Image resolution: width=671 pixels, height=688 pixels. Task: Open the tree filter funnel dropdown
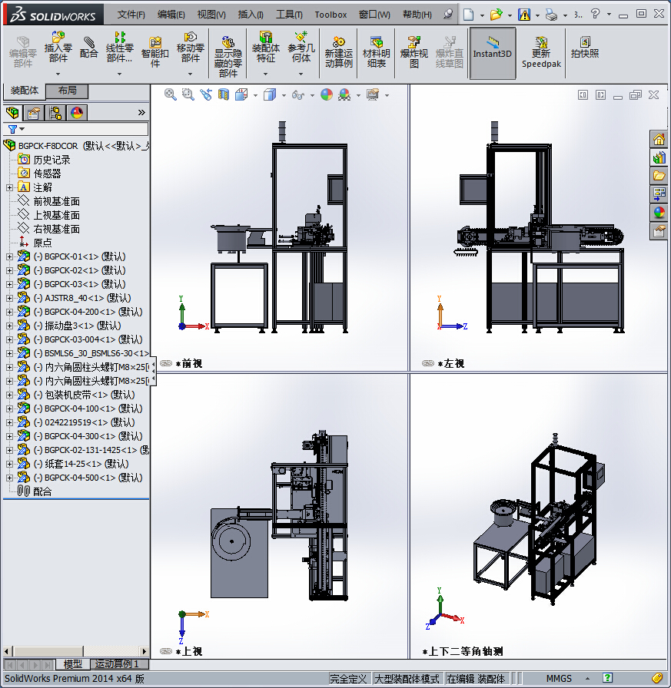point(16,129)
